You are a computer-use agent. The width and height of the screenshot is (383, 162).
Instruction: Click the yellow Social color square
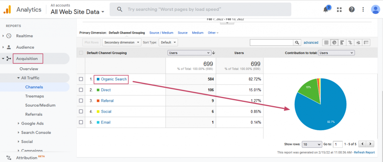98,111
